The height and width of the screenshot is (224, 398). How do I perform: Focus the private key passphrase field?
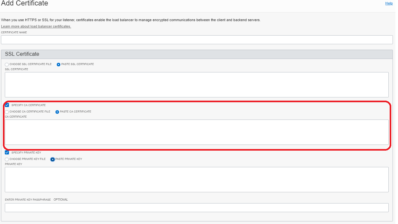click(197, 207)
